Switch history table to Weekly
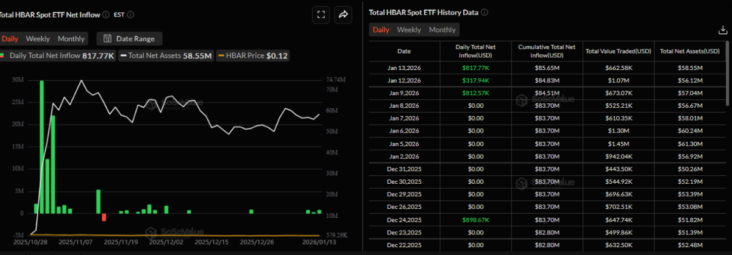732x255 pixels. click(409, 30)
